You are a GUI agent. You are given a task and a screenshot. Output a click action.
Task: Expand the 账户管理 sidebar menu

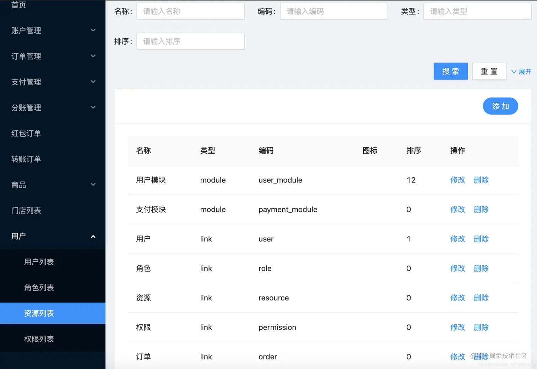pos(53,31)
